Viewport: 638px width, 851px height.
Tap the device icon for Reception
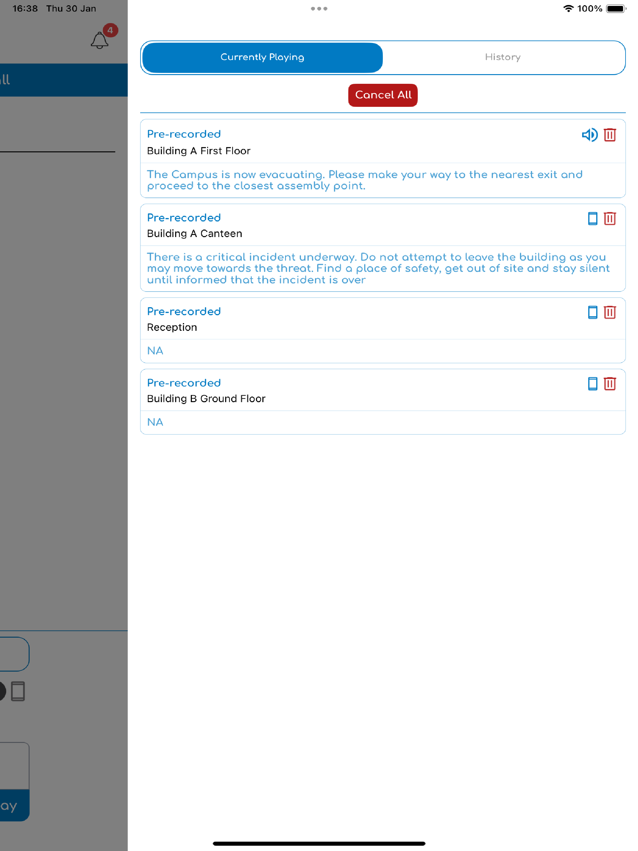[593, 312]
